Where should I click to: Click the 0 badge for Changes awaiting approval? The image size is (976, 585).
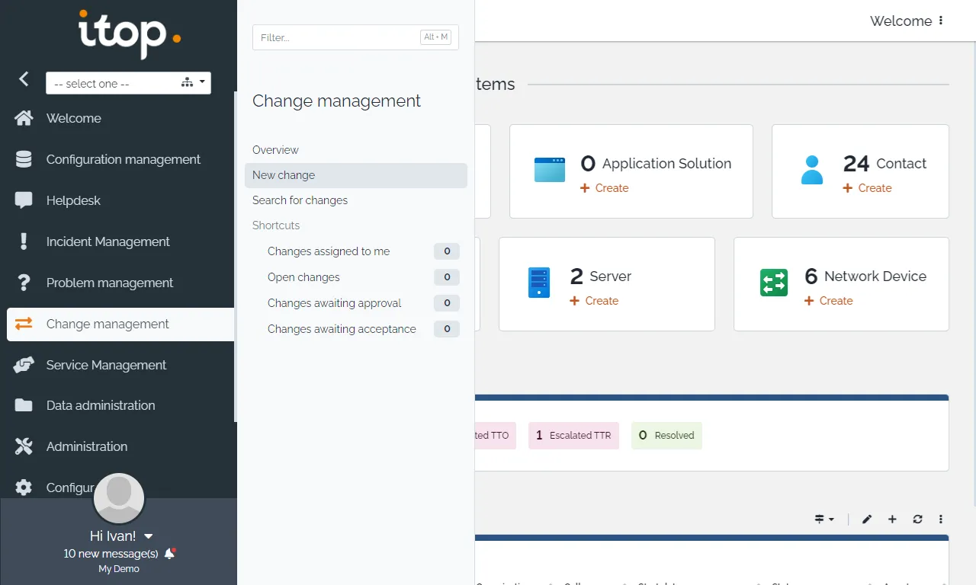click(x=447, y=303)
